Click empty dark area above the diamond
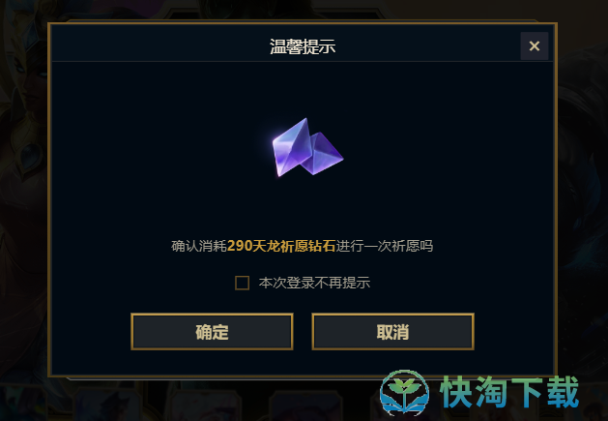Viewport: 608px width, 421px height. coord(303,89)
